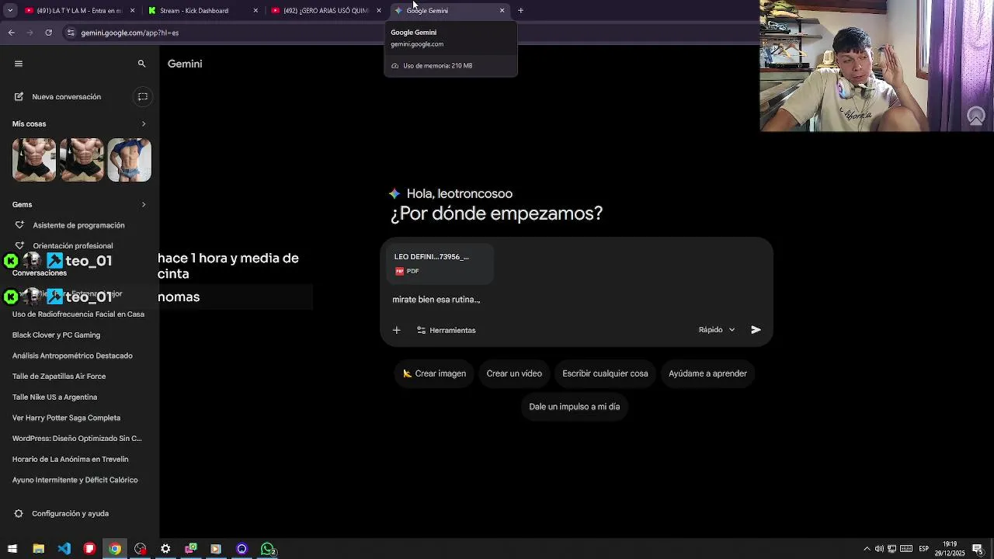This screenshot has width=994, height=559.
Task: Open the red sticky-note app in taskbar
Action: pyautogui.click(x=89, y=549)
